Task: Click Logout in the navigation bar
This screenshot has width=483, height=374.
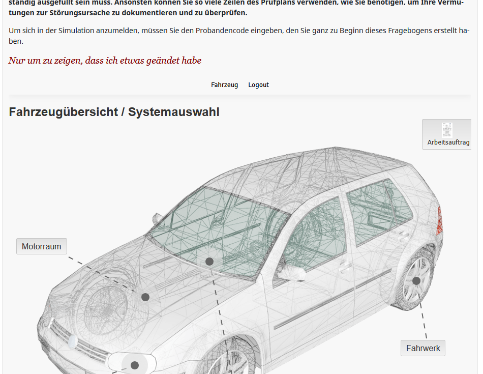Action: pos(258,85)
